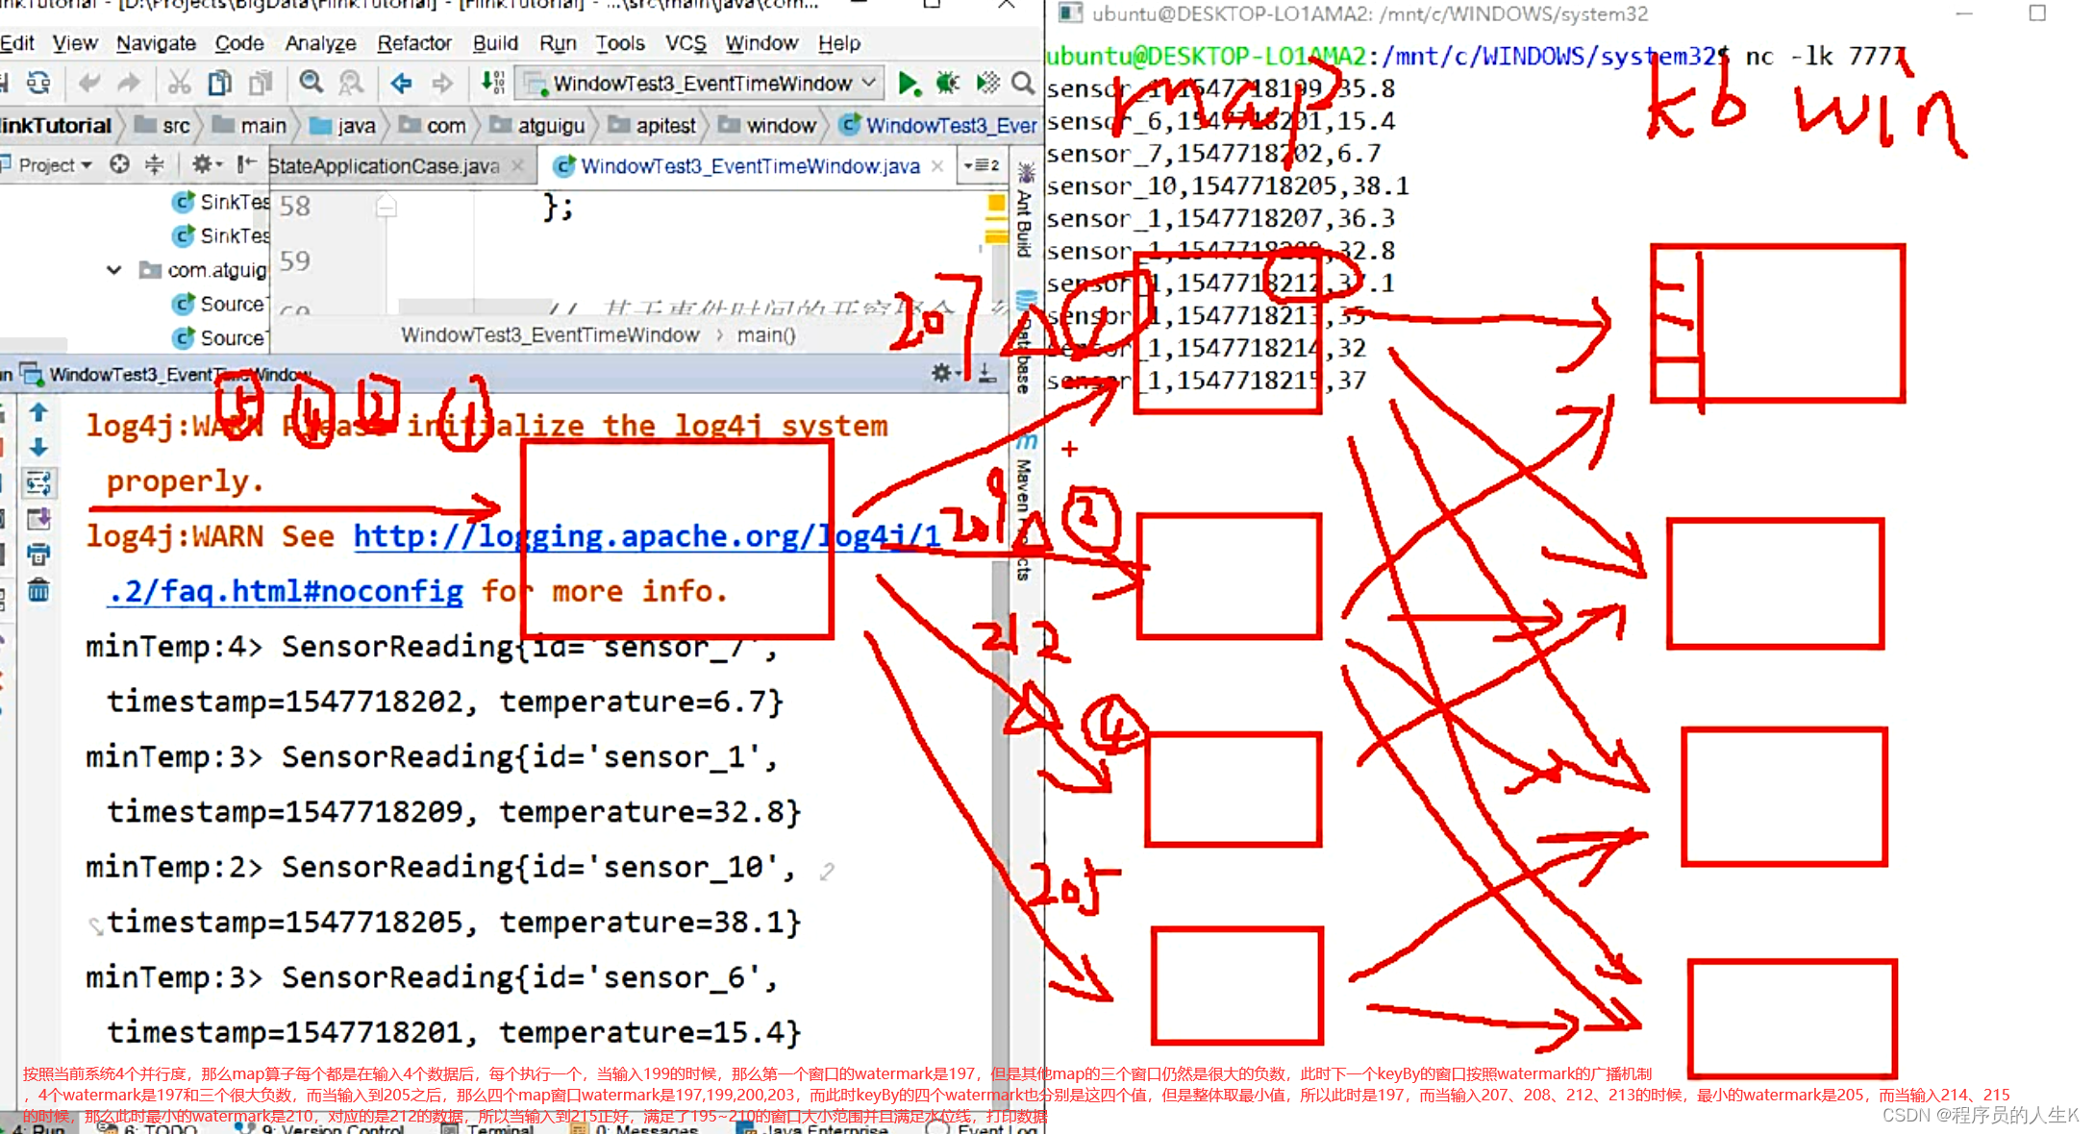Click the atguigu breadcrumb folder
The width and height of the screenshot is (2094, 1134).
[550, 126]
